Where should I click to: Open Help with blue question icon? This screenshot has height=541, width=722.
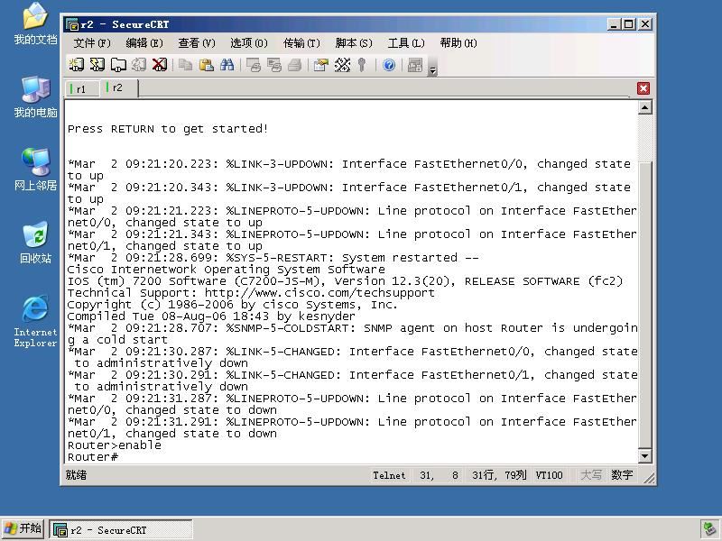[x=389, y=65]
